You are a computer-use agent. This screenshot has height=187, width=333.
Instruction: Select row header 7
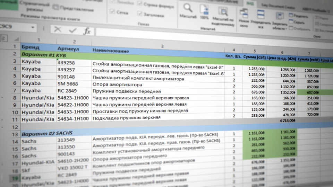[15, 90]
